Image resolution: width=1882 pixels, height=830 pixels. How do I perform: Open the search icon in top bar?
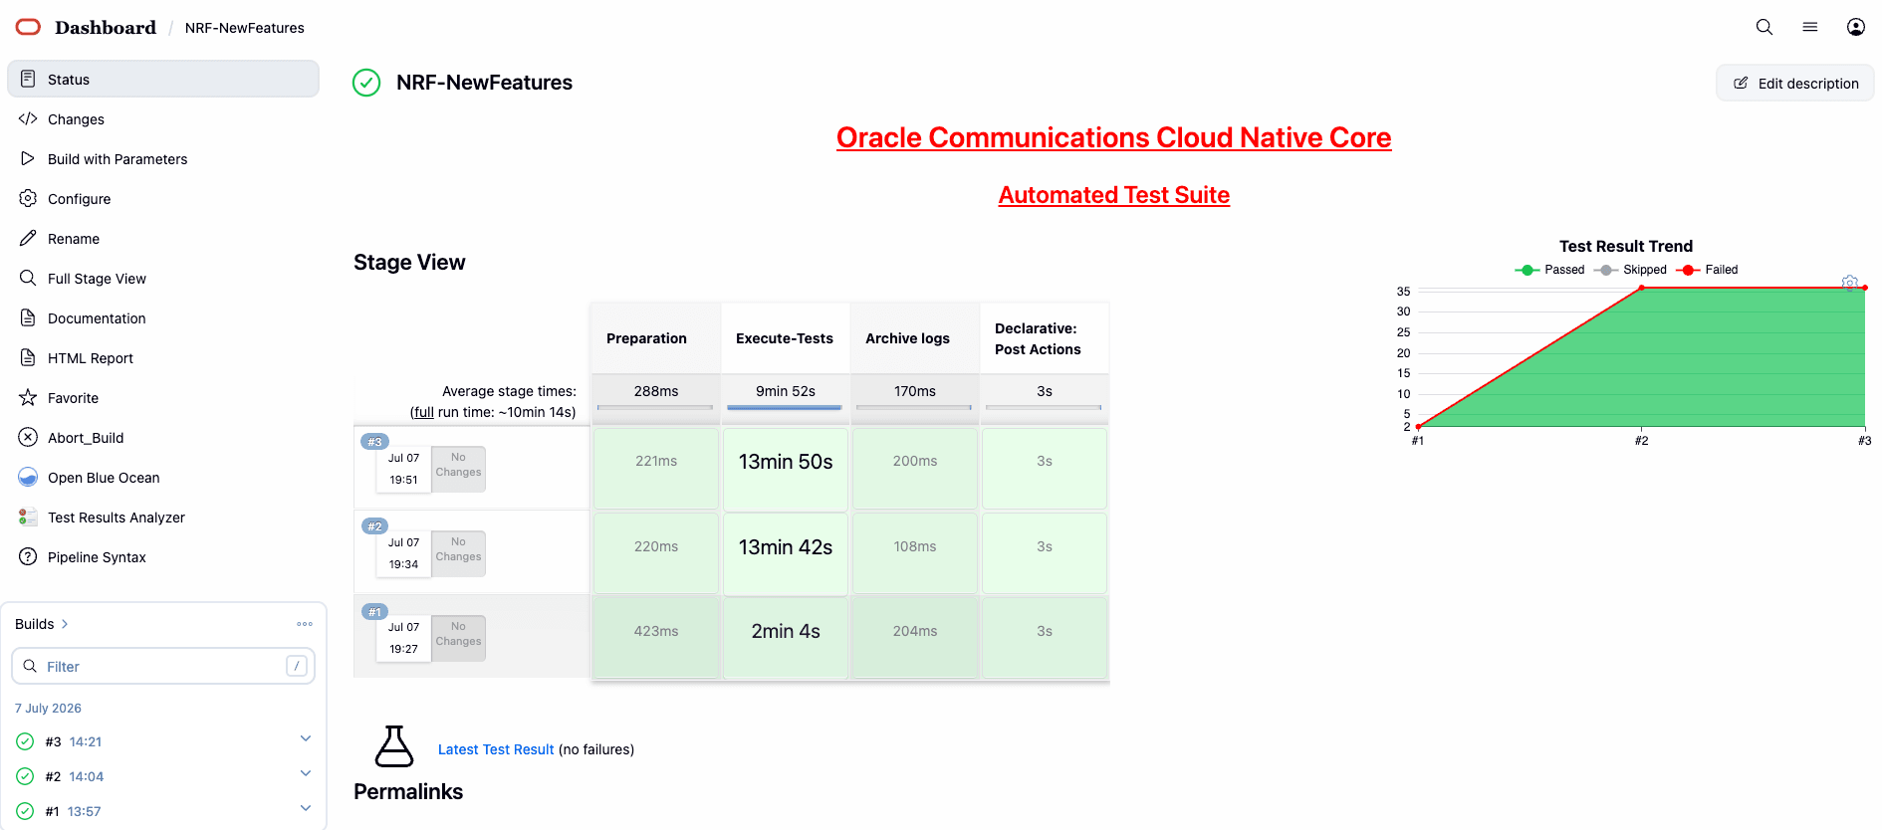(x=1764, y=27)
